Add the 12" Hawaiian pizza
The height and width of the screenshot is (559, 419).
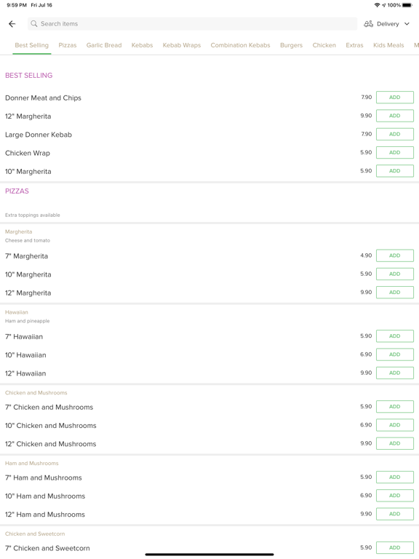click(395, 373)
